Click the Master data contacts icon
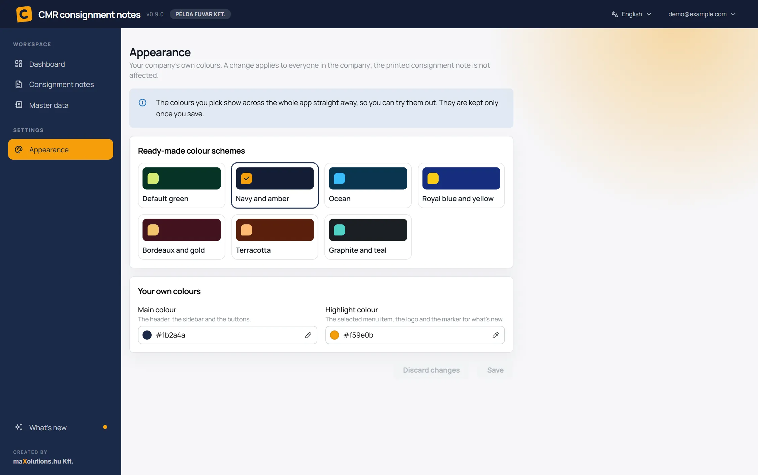 (x=19, y=105)
